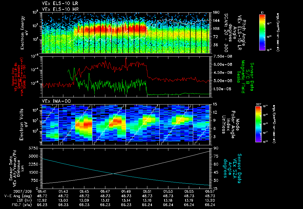Image resolution: width=303 pixels, height=209 pixels.
Task: Click the '1500' distance axis tick
Action: click(33, 172)
